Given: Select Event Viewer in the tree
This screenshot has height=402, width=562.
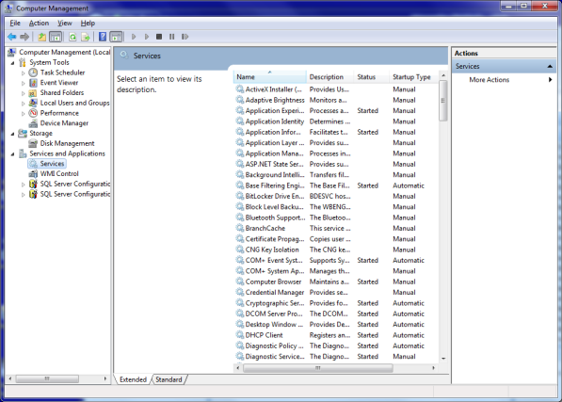Looking at the screenshot, I should coord(59,83).
